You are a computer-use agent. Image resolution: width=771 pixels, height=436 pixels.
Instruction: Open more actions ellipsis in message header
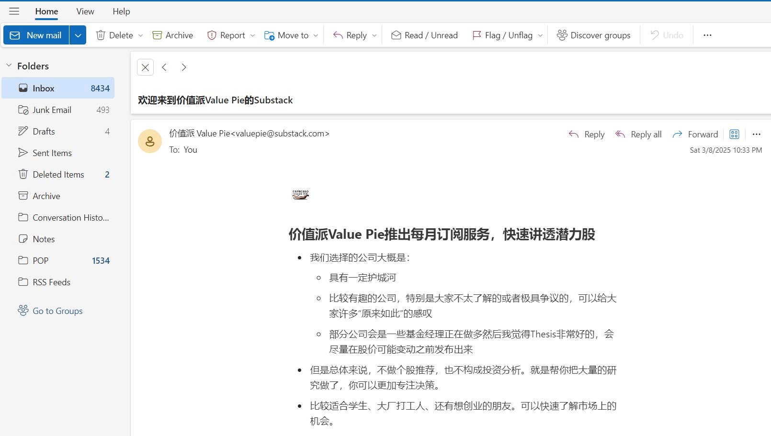[x=756, y=134]
